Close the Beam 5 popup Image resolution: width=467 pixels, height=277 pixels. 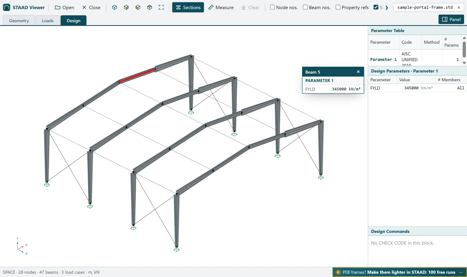(358, 72)
